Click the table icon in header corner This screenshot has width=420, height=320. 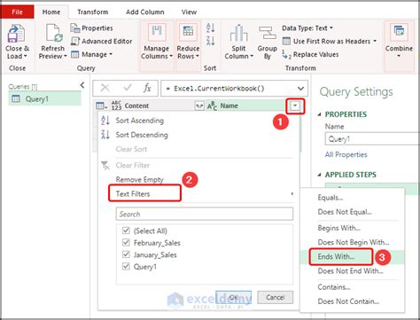coord(101,105)
